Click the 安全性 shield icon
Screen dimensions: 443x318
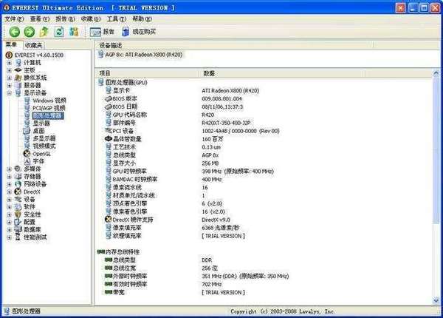(x=18, y=214)
